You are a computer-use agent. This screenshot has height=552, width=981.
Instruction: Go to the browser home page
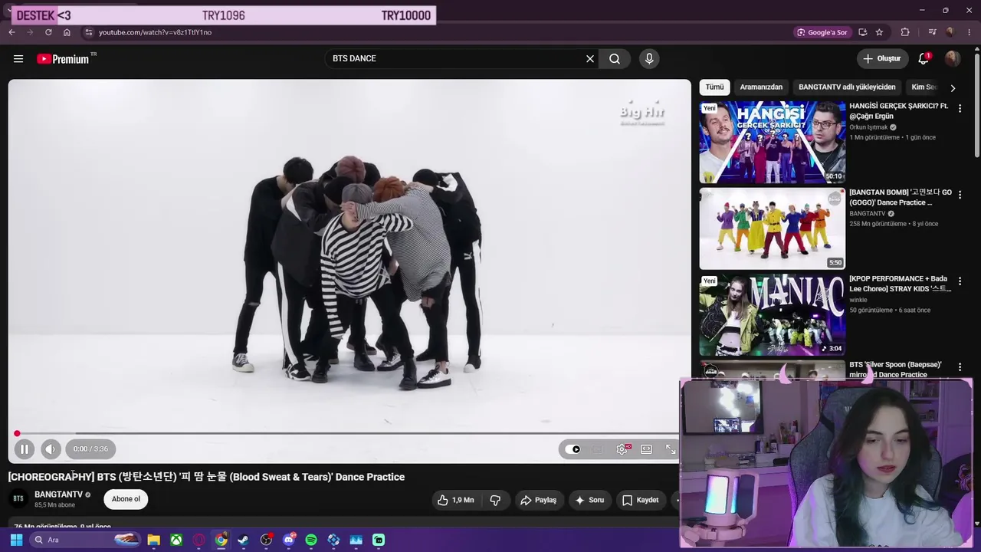click(x=67, y=32)
